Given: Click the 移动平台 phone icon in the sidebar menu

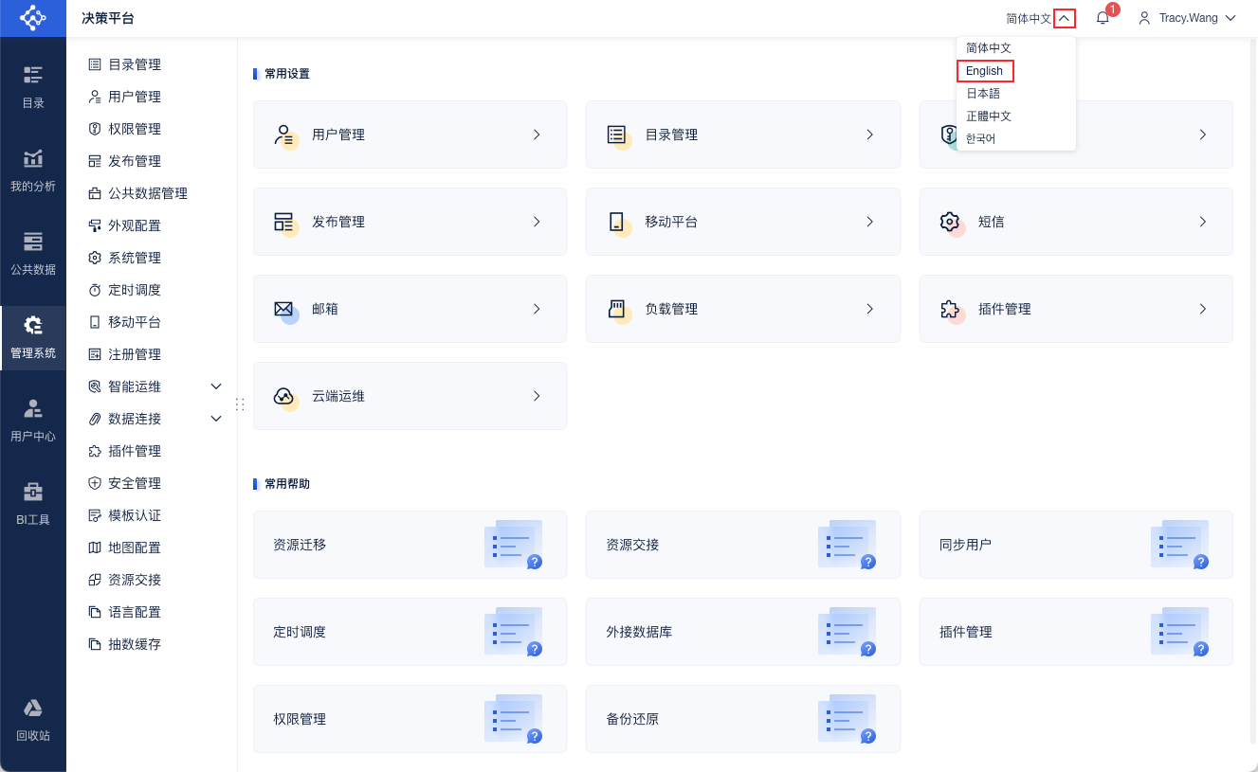Looking at the screenshot, I should point(95,322).
